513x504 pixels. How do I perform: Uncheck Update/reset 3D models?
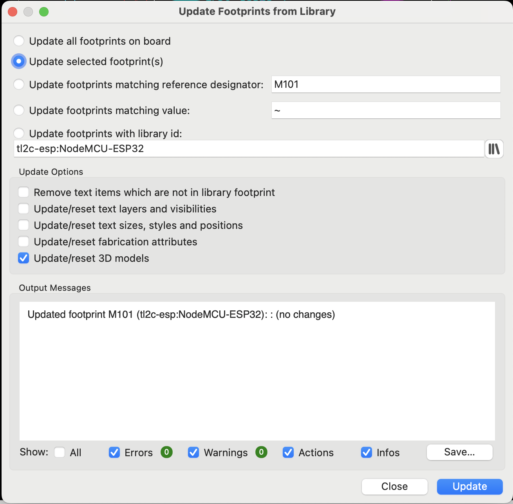(24, 258)
